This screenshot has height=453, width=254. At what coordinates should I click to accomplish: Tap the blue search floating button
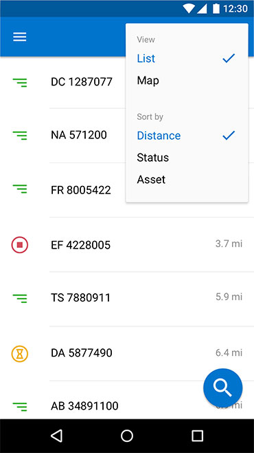222,388
